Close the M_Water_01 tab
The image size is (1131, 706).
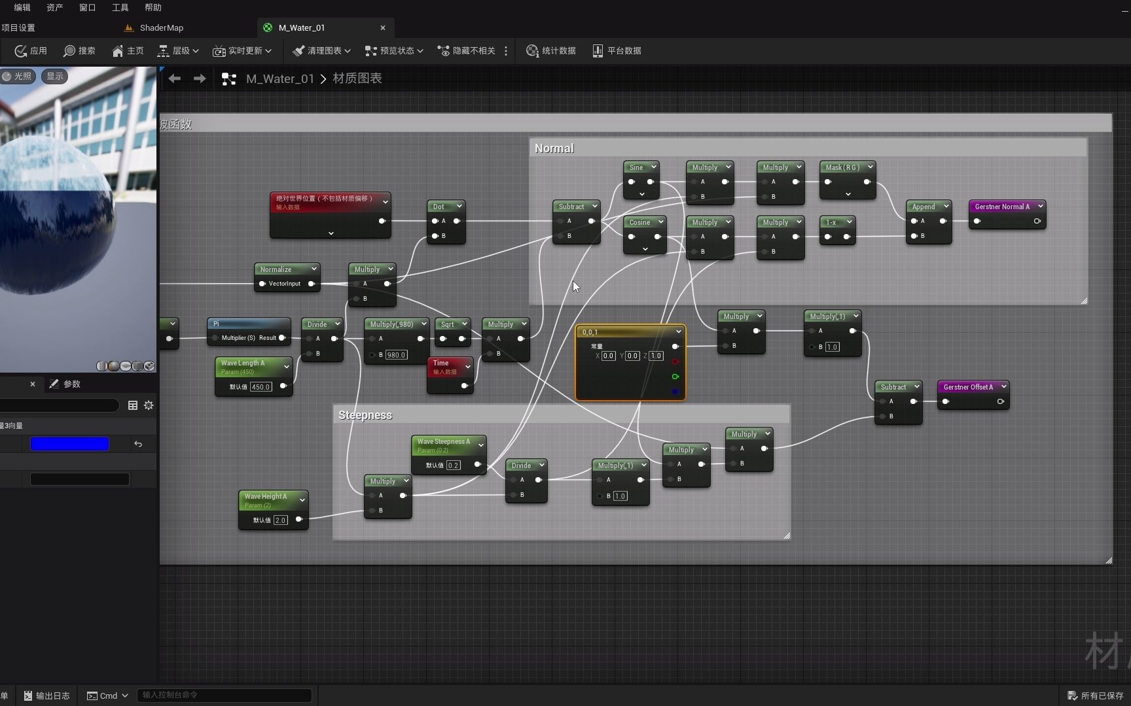[383, 27]
